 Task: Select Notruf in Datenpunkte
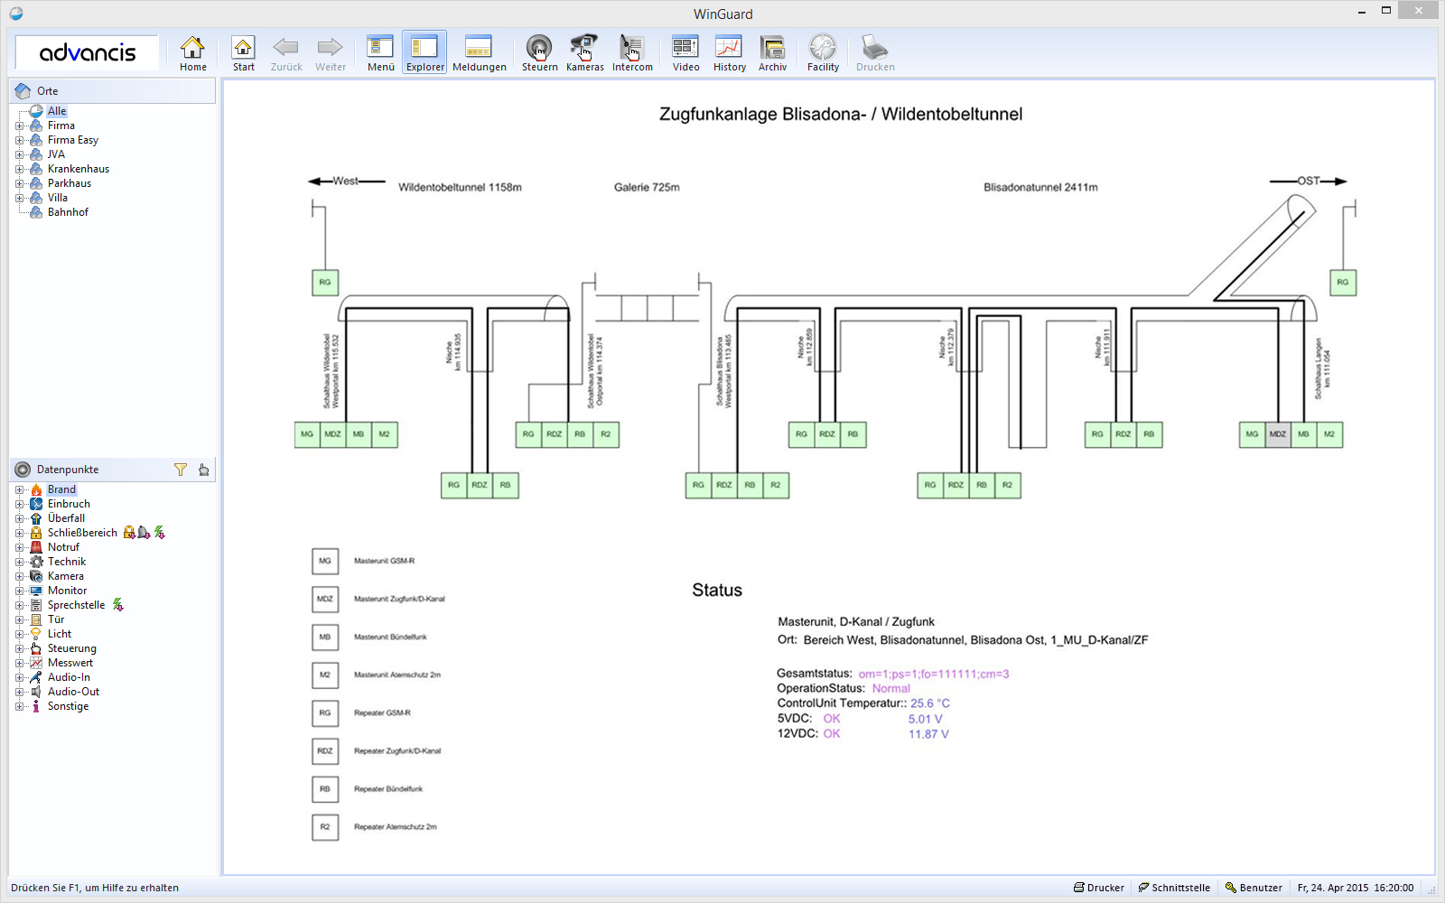pos(63,547)
